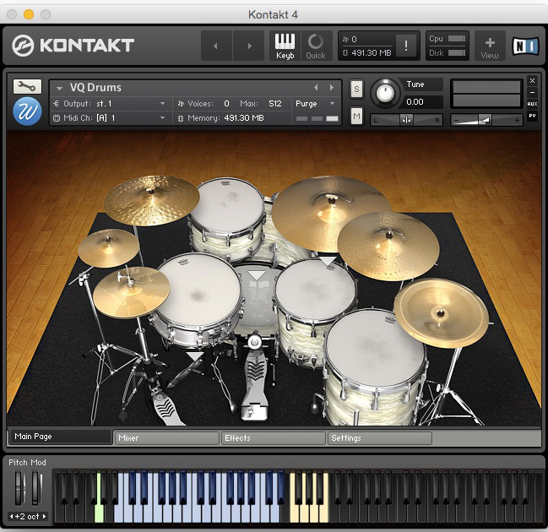Minimize instrument header with minus button
The image size is (548, 532).
[532, 92]
